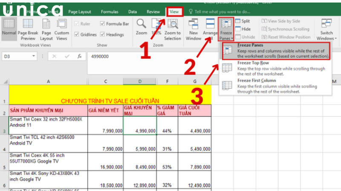Click cell Smart Tivi 4K Sony KD-43X80K
341x191 pixels.
pyautogui.click(x=48, y=180)
